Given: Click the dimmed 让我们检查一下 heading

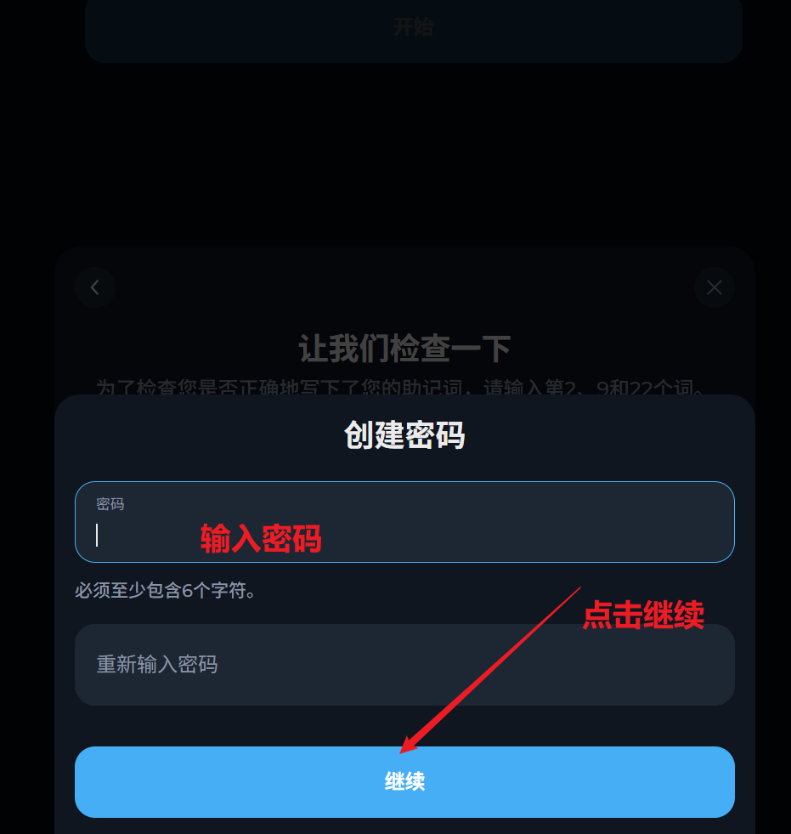Looking at the screenshot, I should [404, 349].
